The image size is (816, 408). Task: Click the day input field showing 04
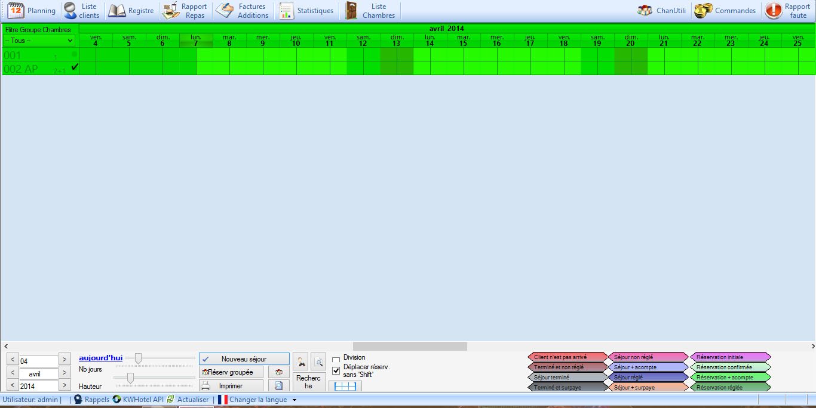coord(38,361)
